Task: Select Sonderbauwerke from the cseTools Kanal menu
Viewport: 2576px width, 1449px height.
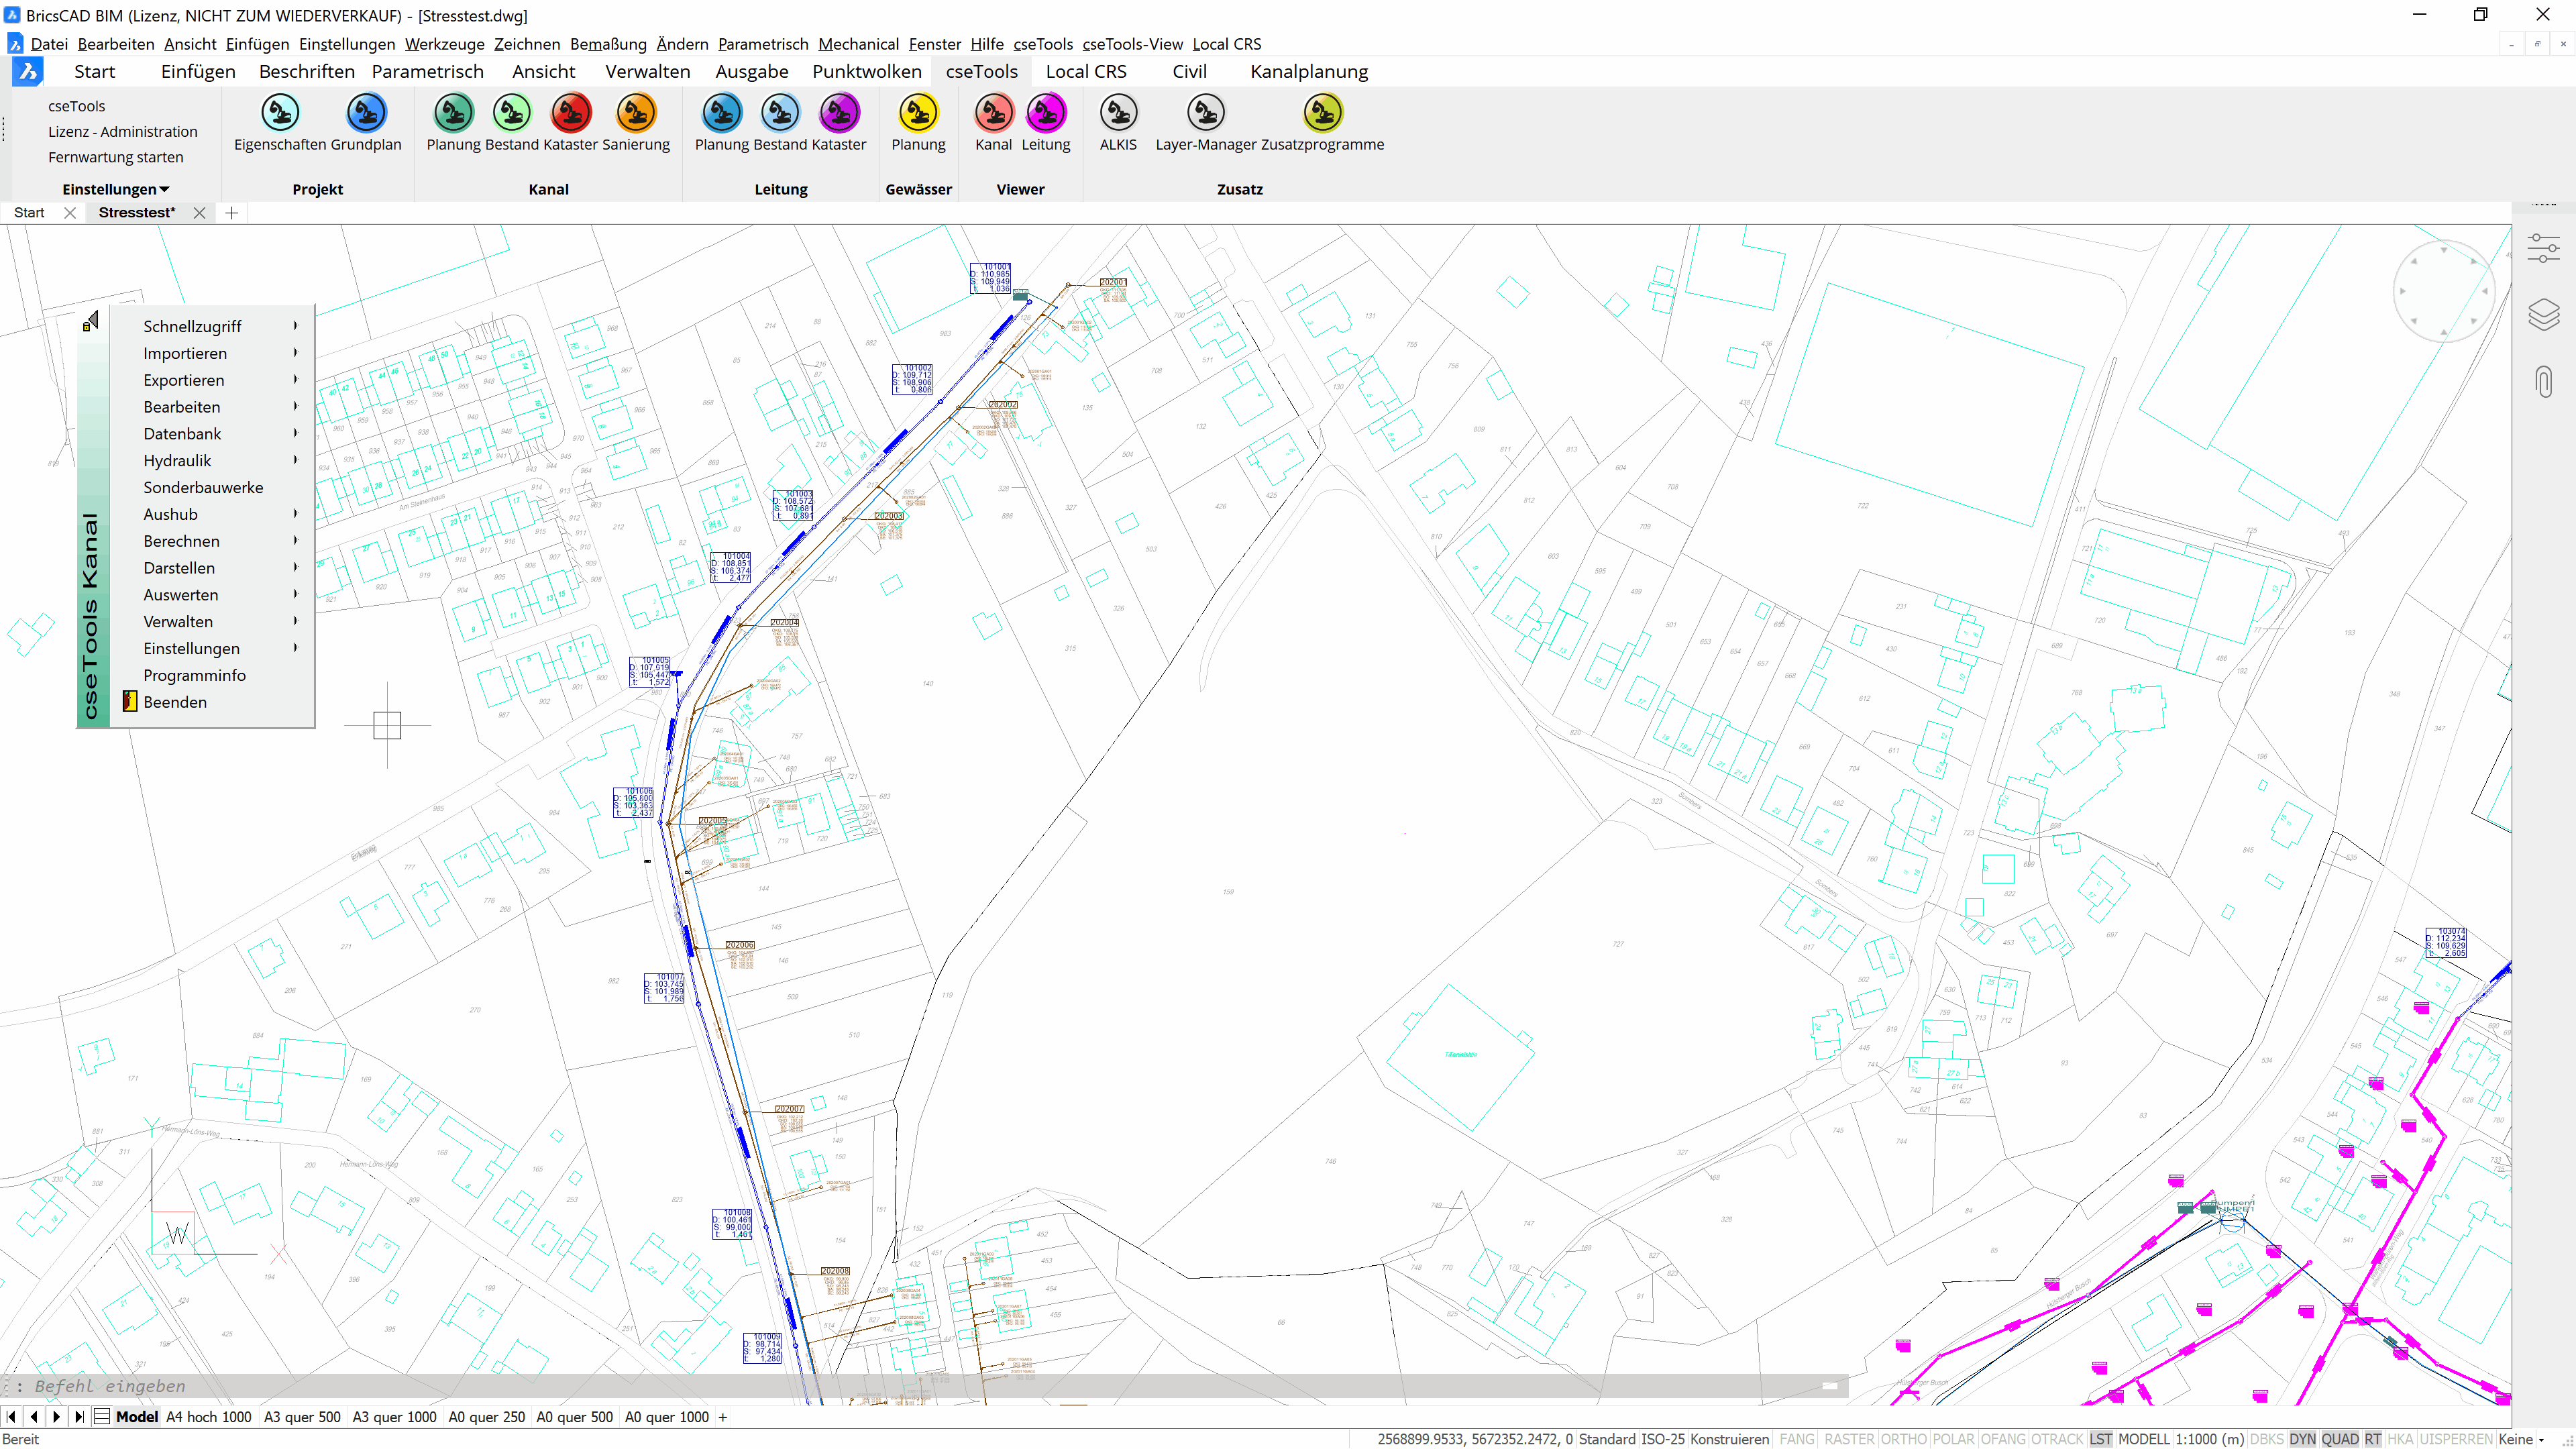Action: pyautogui.click(x=203, y=487)
